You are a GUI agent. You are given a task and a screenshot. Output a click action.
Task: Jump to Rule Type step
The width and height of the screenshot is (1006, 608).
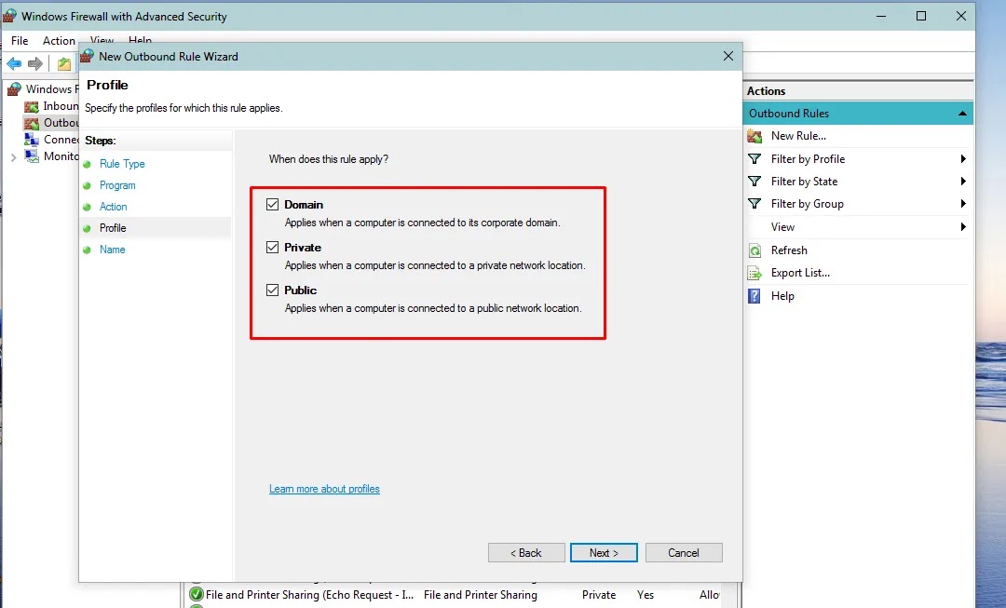click(122, 164)
